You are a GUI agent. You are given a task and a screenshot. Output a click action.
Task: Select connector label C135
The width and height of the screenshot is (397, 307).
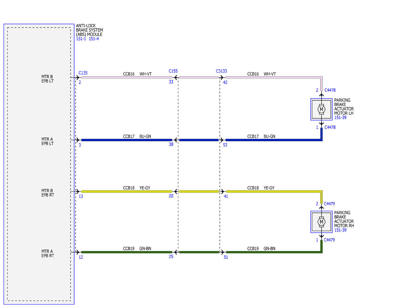(83, 73)
